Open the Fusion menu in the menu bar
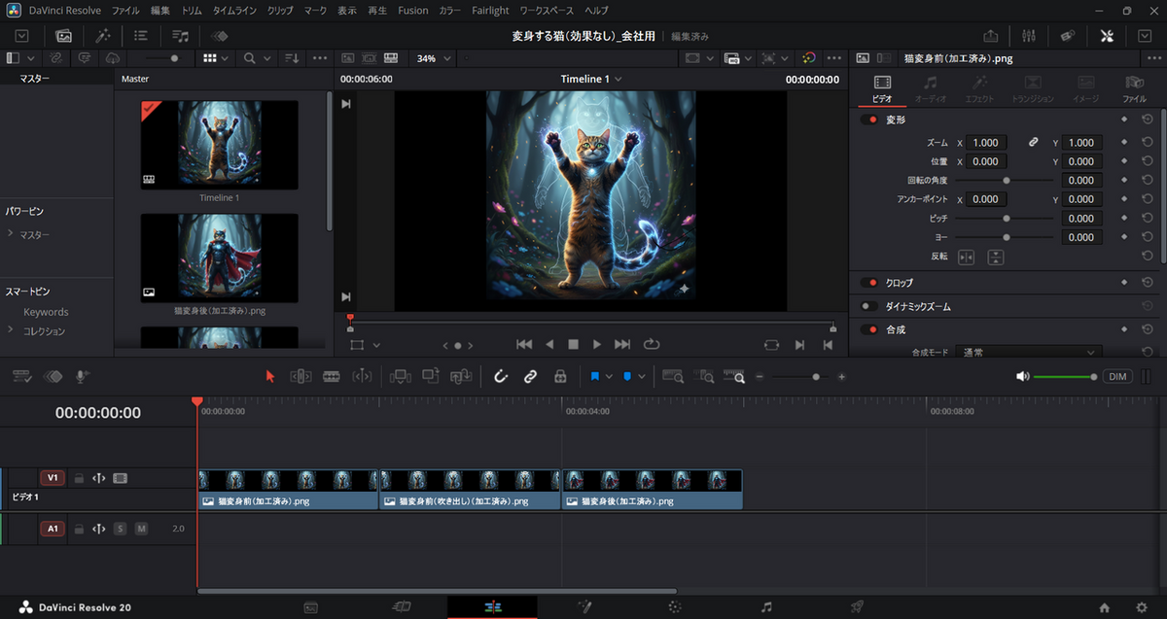The height and width of the screenshot is (619, 1167). (x=412, y=10)
